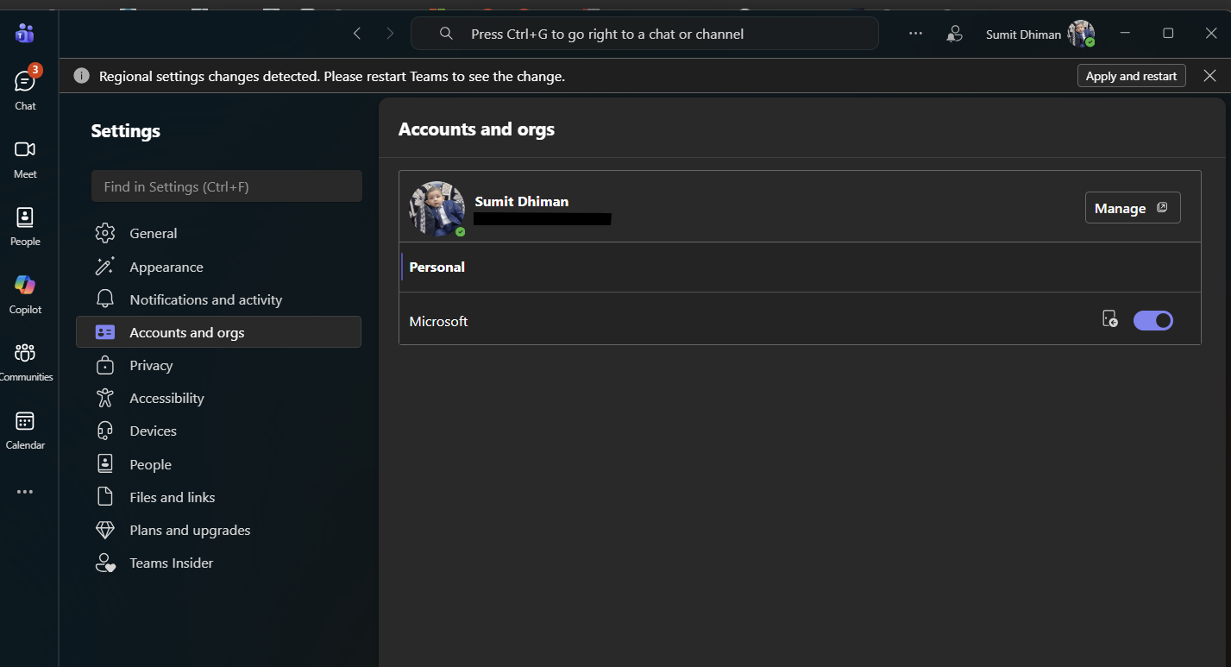
Task: Open Notifications and activity settings
Action: (218, 299)
